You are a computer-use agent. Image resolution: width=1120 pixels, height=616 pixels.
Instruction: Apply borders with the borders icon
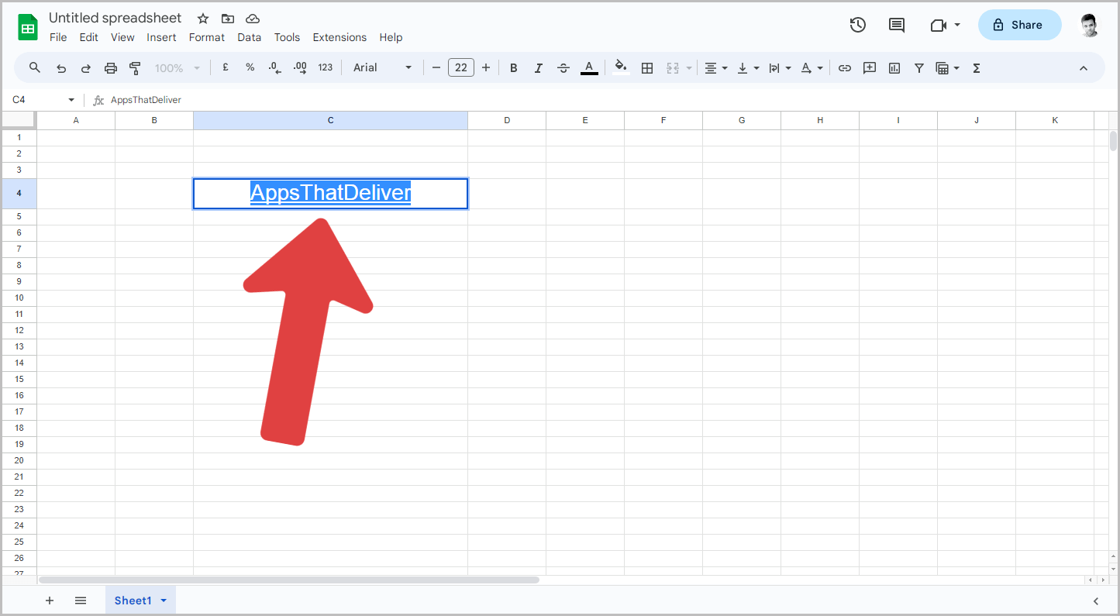point(647,67)
